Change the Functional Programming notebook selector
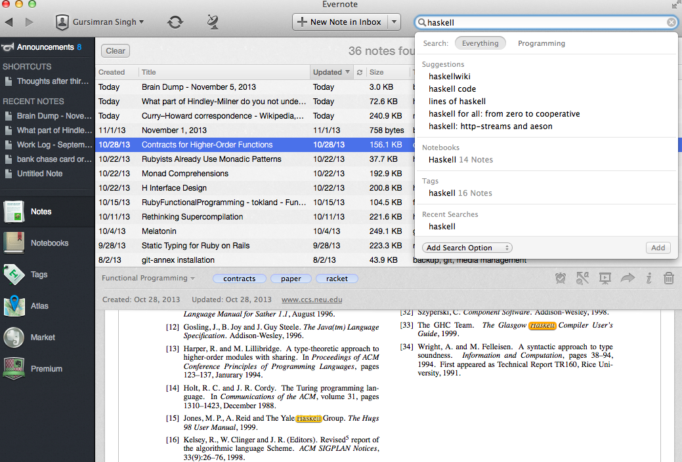This screenshot has width=682, height=462. click(x=148, y=278)
